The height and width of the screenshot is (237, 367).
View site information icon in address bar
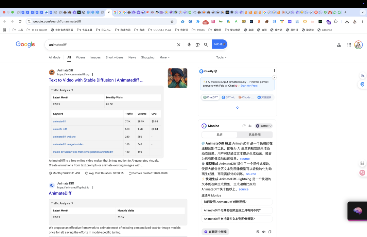(29, 21)
